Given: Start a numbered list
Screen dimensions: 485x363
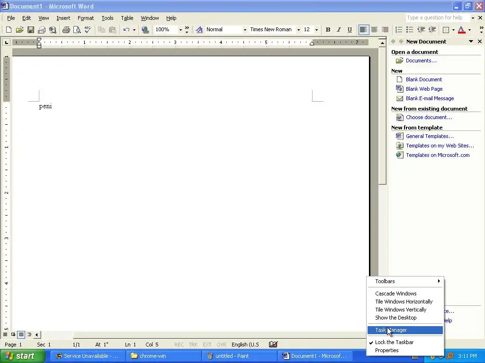Looking at the screenshot, I should point(399,30).
